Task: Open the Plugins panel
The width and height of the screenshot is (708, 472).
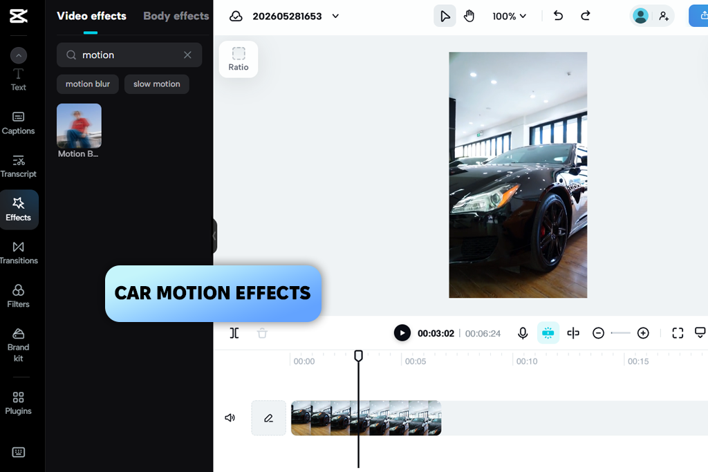Action: click(x=19, y=404)
